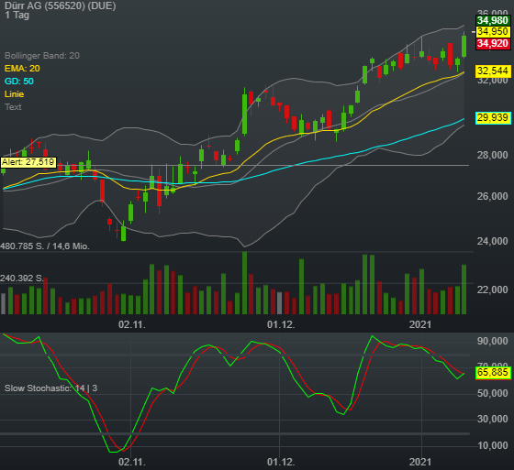Click the tallest green volume bar in late November
The height and width of the screenshot is (470, 514).
click(x=244, y=283)
